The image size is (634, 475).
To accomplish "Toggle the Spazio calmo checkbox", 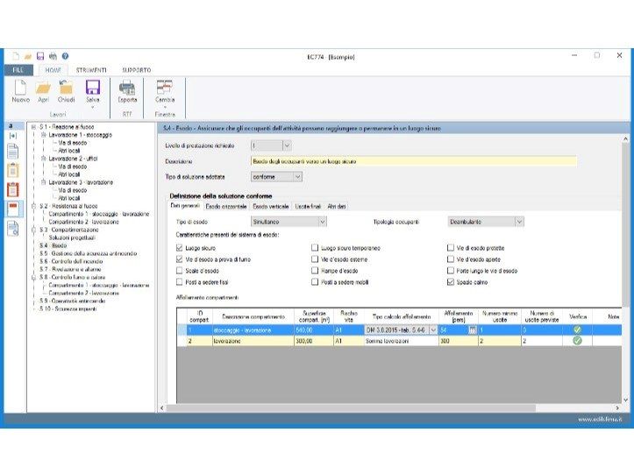I will pos(451,282).
